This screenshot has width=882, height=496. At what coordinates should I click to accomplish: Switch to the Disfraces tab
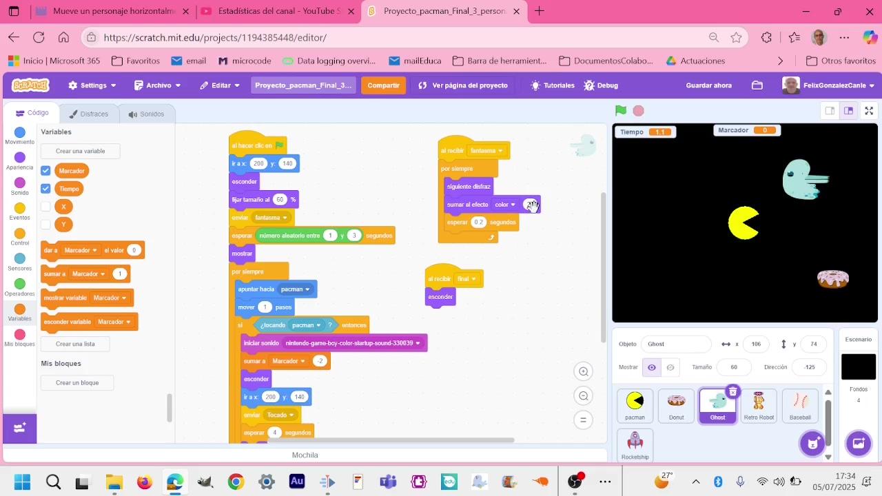(x=88, y=114)
